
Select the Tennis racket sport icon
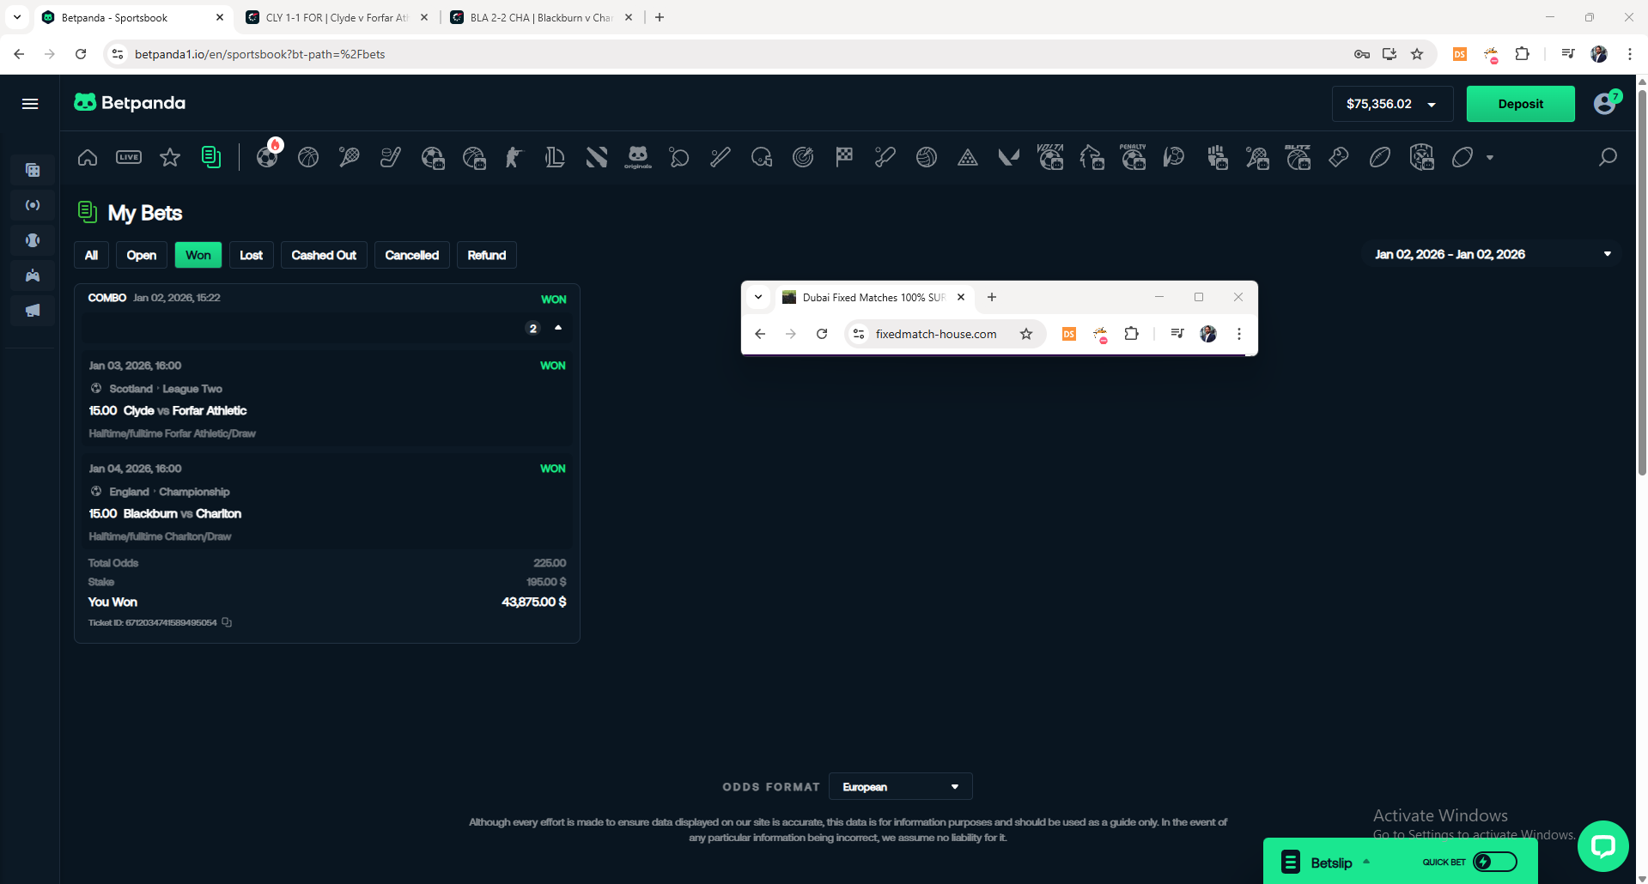[x=350, y=157]
